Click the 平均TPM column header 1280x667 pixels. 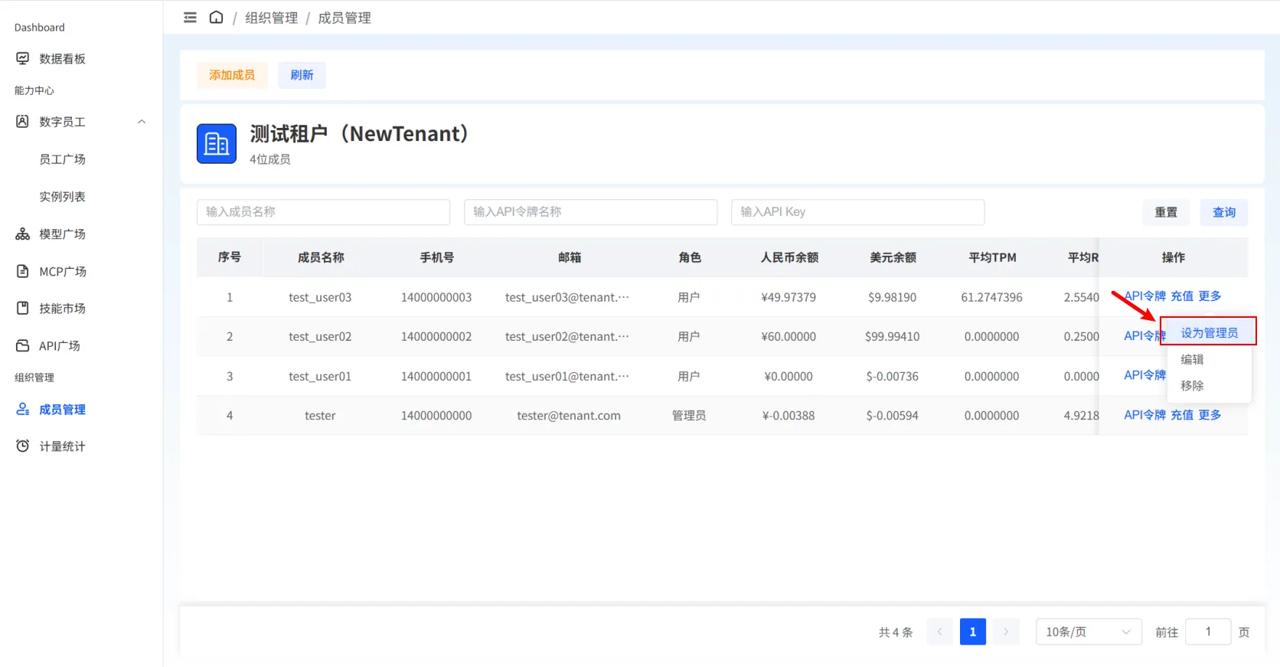(x=992, y=257)
